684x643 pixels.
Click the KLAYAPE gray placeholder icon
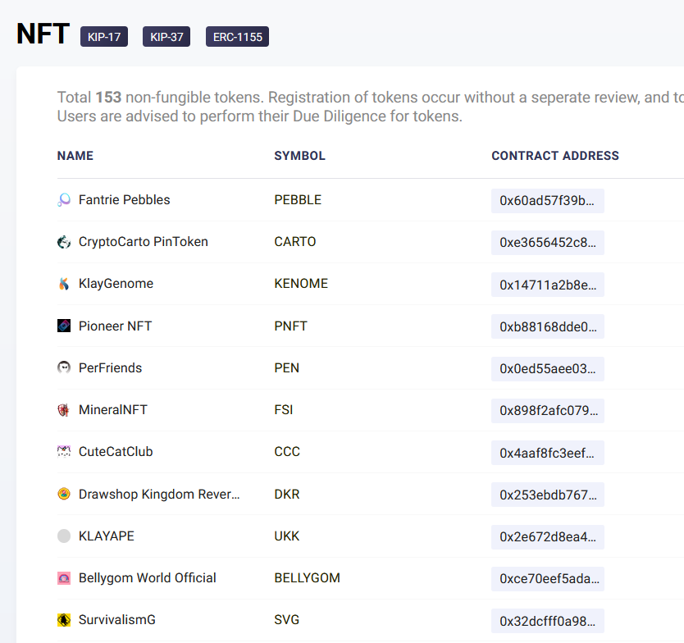(64, 536)
